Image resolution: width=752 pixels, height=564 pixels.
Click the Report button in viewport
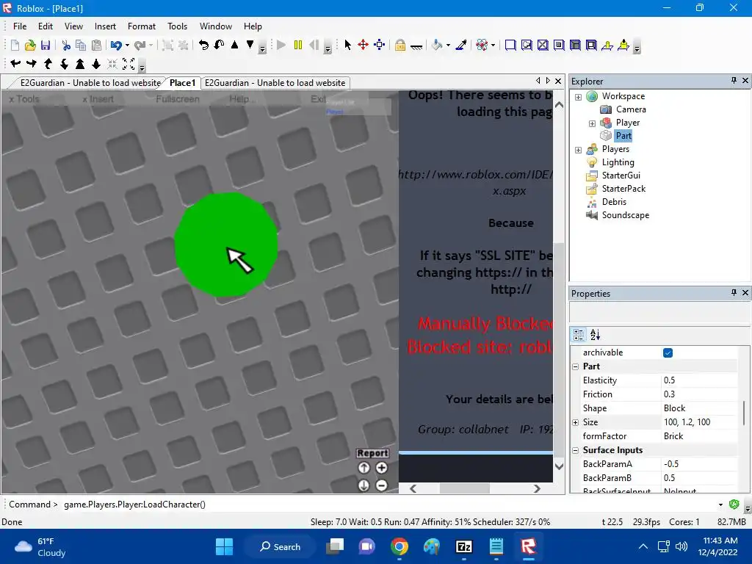[372, 453]
